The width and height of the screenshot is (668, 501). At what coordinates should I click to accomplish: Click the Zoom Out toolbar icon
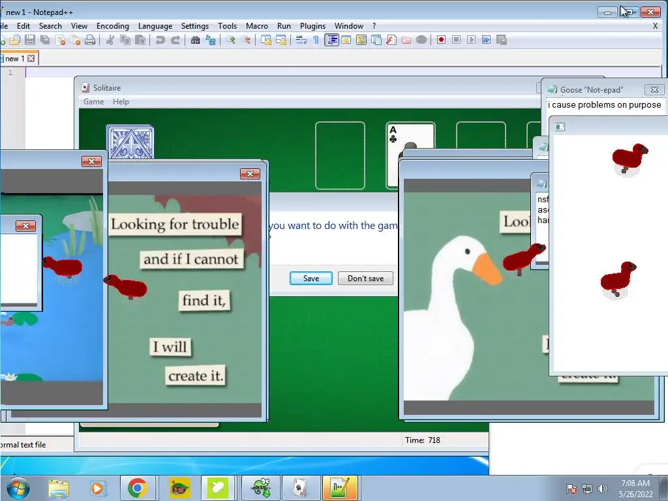[246, 40]
